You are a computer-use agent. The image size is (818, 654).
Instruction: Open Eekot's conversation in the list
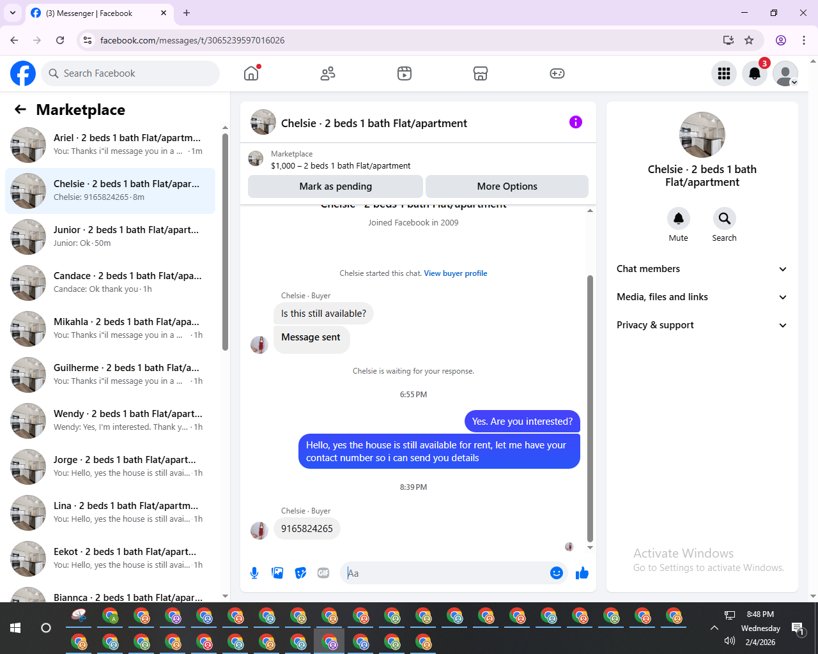tap(110, 559)
